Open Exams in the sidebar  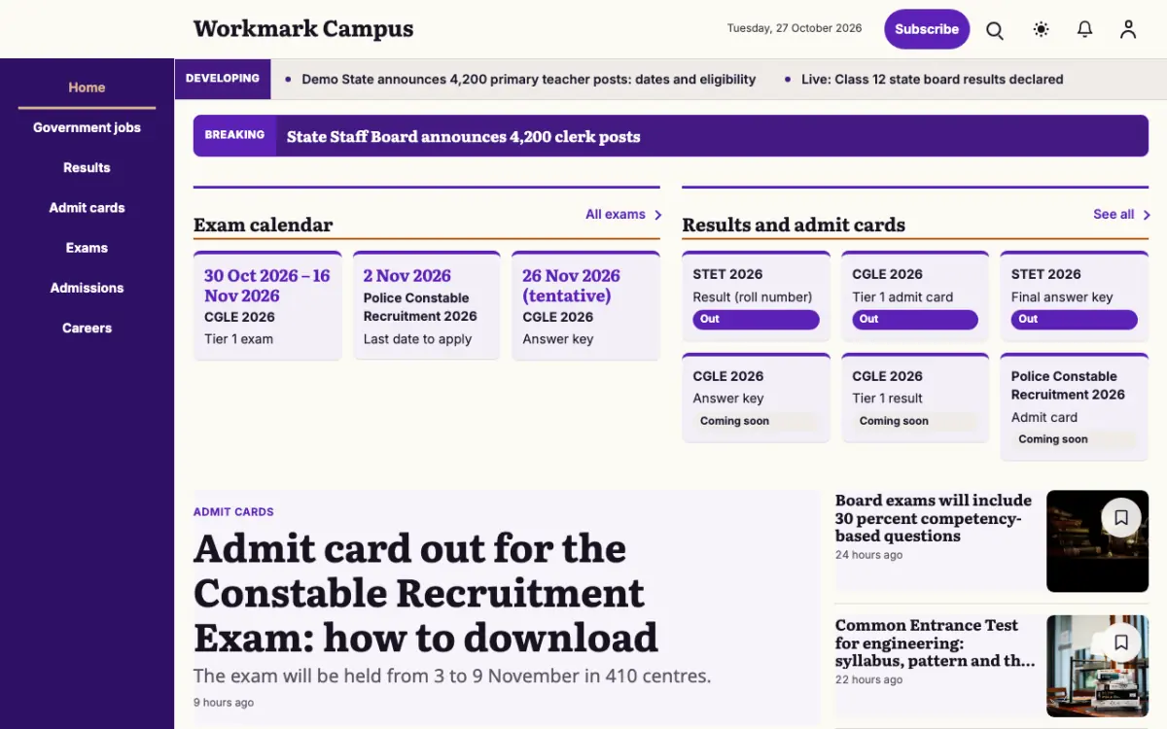[87, 248]
